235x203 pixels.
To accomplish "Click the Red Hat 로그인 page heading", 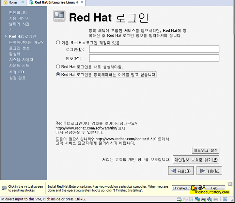I will tap(109, 18).
